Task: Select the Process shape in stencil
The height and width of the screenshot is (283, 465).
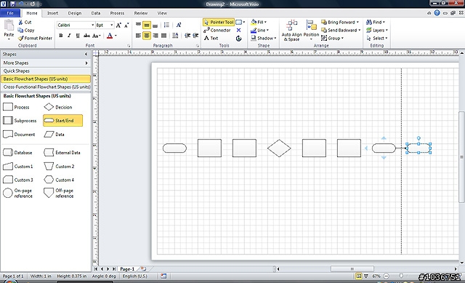Action: coord(16,107)
